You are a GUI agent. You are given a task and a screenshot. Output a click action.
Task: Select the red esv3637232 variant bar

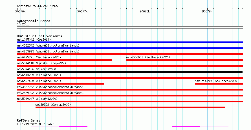click(130, 90)
